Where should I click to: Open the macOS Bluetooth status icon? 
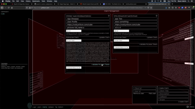point(155,1)
